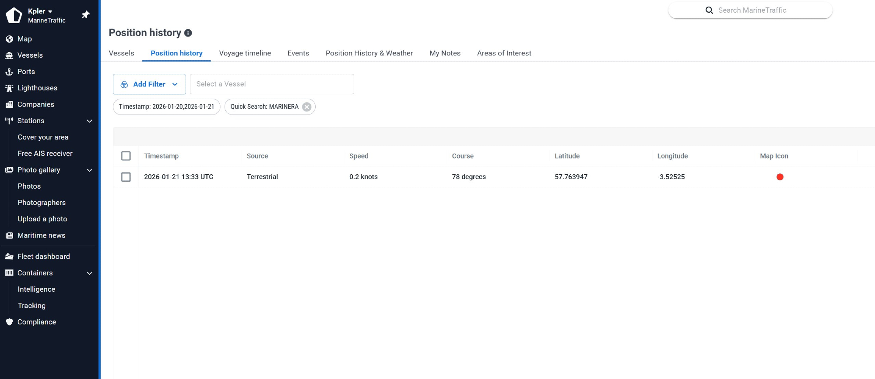Click the Compliance shield icon
The width and height of the screenshot is (875, 379).
coord(9,322)
